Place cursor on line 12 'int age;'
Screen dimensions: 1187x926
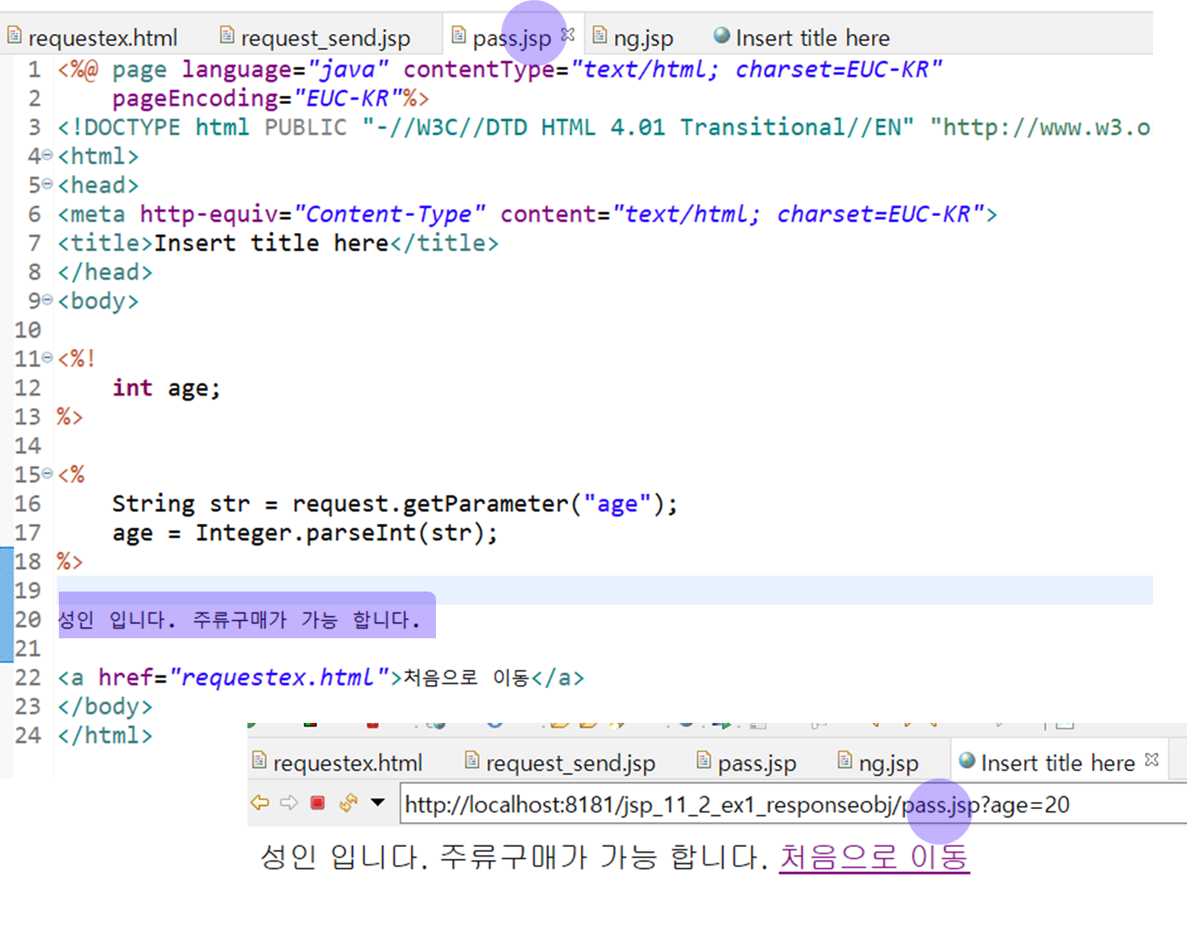[166, 388]
